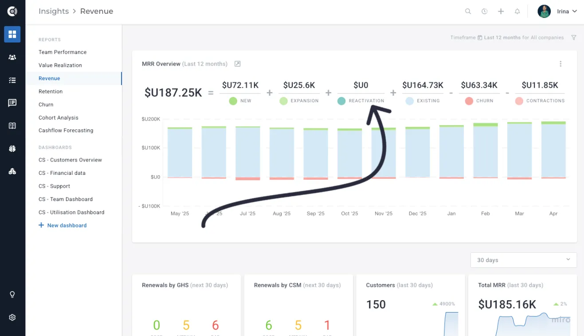Click the plus add icon in header
The image size is (584, 336).
[501, 12]
